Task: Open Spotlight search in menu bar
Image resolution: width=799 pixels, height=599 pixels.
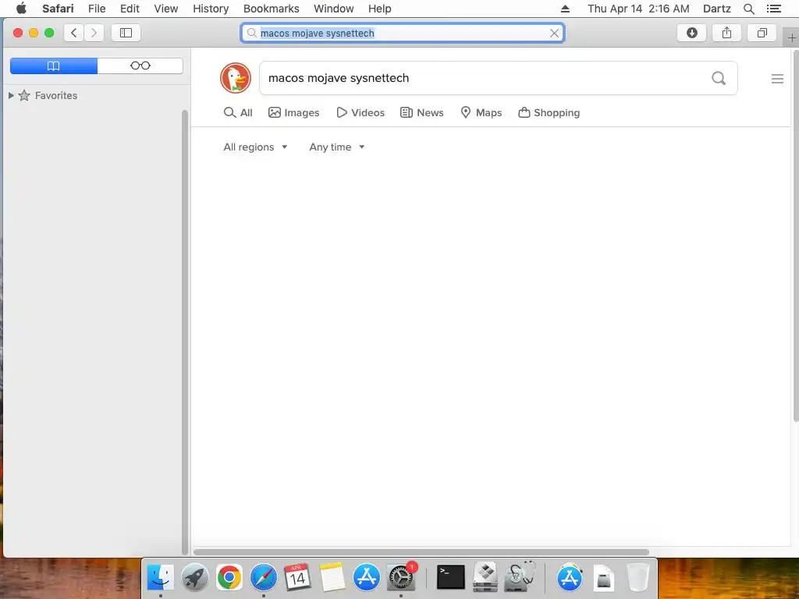Action: click(x=748, y=9)
